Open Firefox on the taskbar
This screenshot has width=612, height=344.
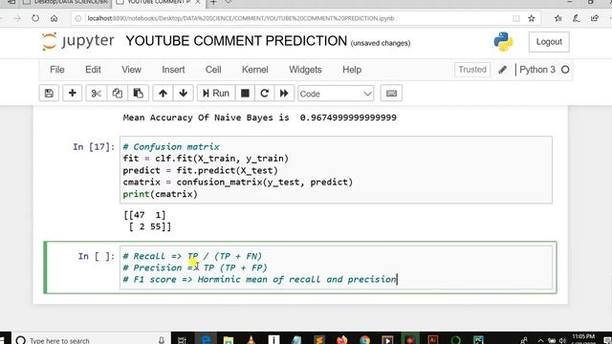[341, 340]
